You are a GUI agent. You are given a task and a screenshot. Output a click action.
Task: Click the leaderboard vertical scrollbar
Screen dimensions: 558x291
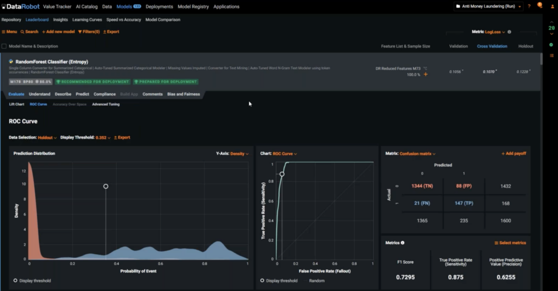point(541,59)
